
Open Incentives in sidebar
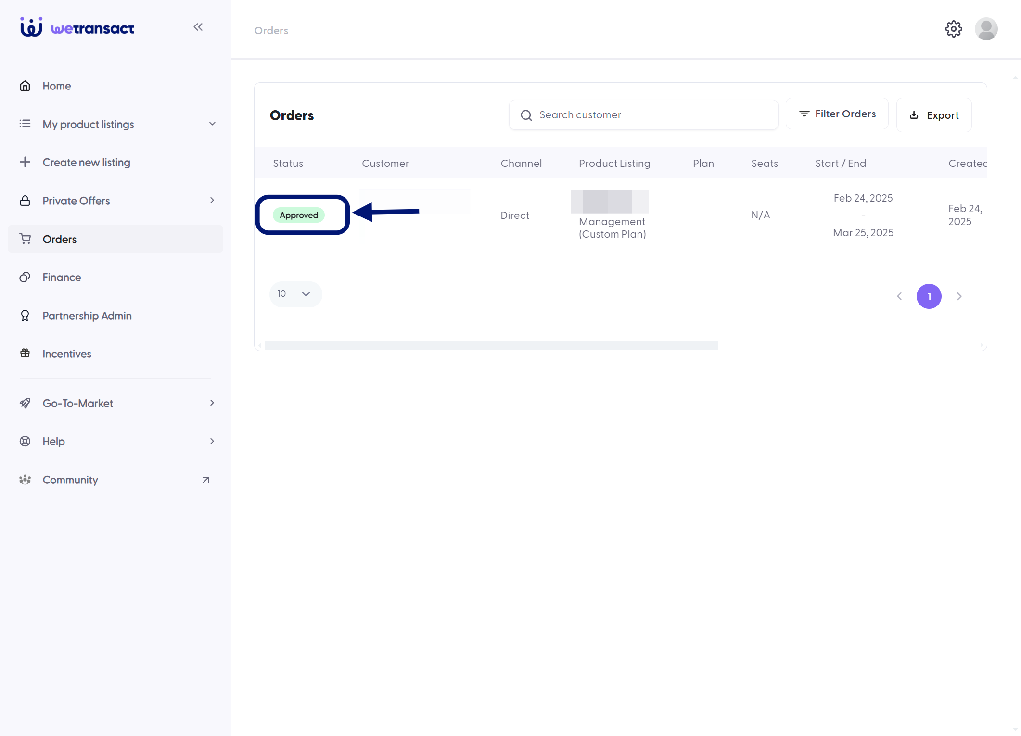pyautogui.click(x=115, y=354)
